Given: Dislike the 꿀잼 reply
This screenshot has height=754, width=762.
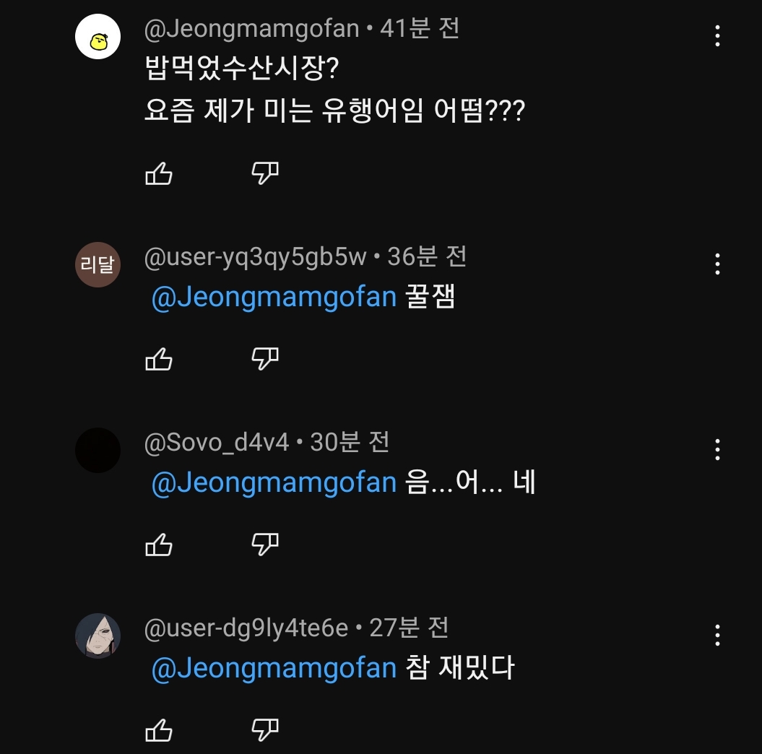Looking at the screenshot, I should 265,359.
